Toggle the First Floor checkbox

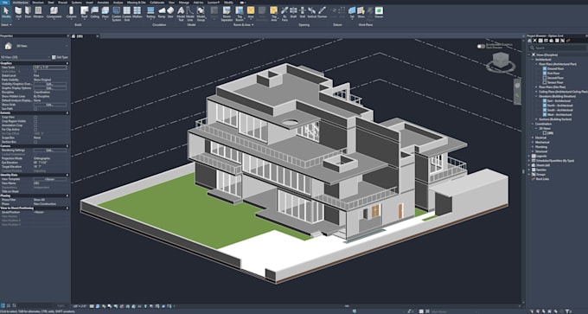(x=545, y=74)
